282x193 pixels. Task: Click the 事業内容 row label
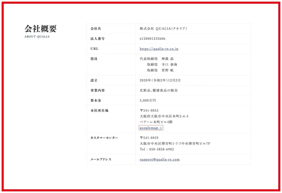coord(97,90)
